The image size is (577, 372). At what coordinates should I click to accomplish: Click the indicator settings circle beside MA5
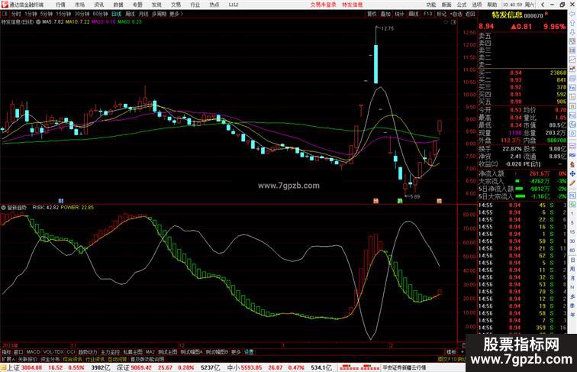(x=38, y=22)
